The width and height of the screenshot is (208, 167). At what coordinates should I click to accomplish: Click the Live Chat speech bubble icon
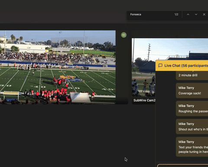click(160, 66)
